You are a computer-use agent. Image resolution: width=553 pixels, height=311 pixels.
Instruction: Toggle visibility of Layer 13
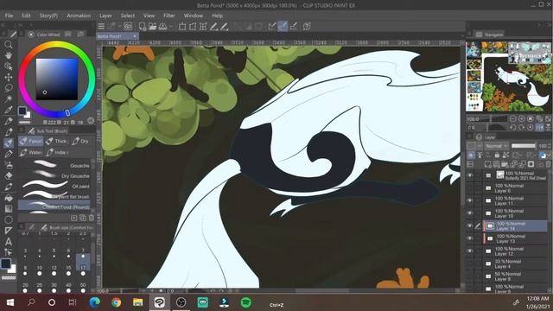point(470,238)
